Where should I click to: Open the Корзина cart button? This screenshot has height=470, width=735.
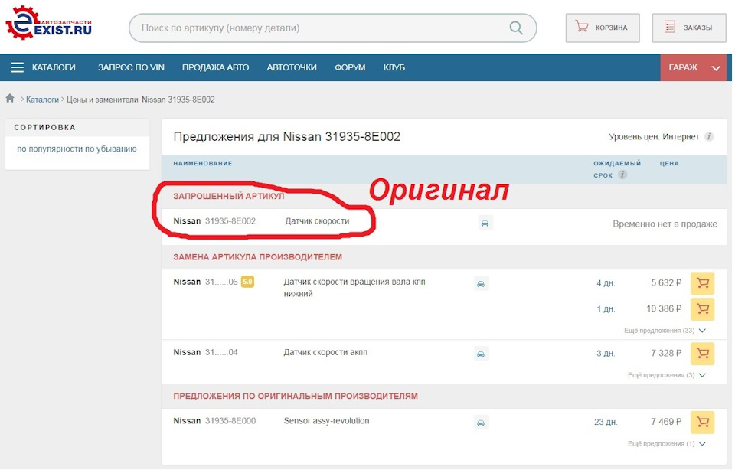coord(603,28)
